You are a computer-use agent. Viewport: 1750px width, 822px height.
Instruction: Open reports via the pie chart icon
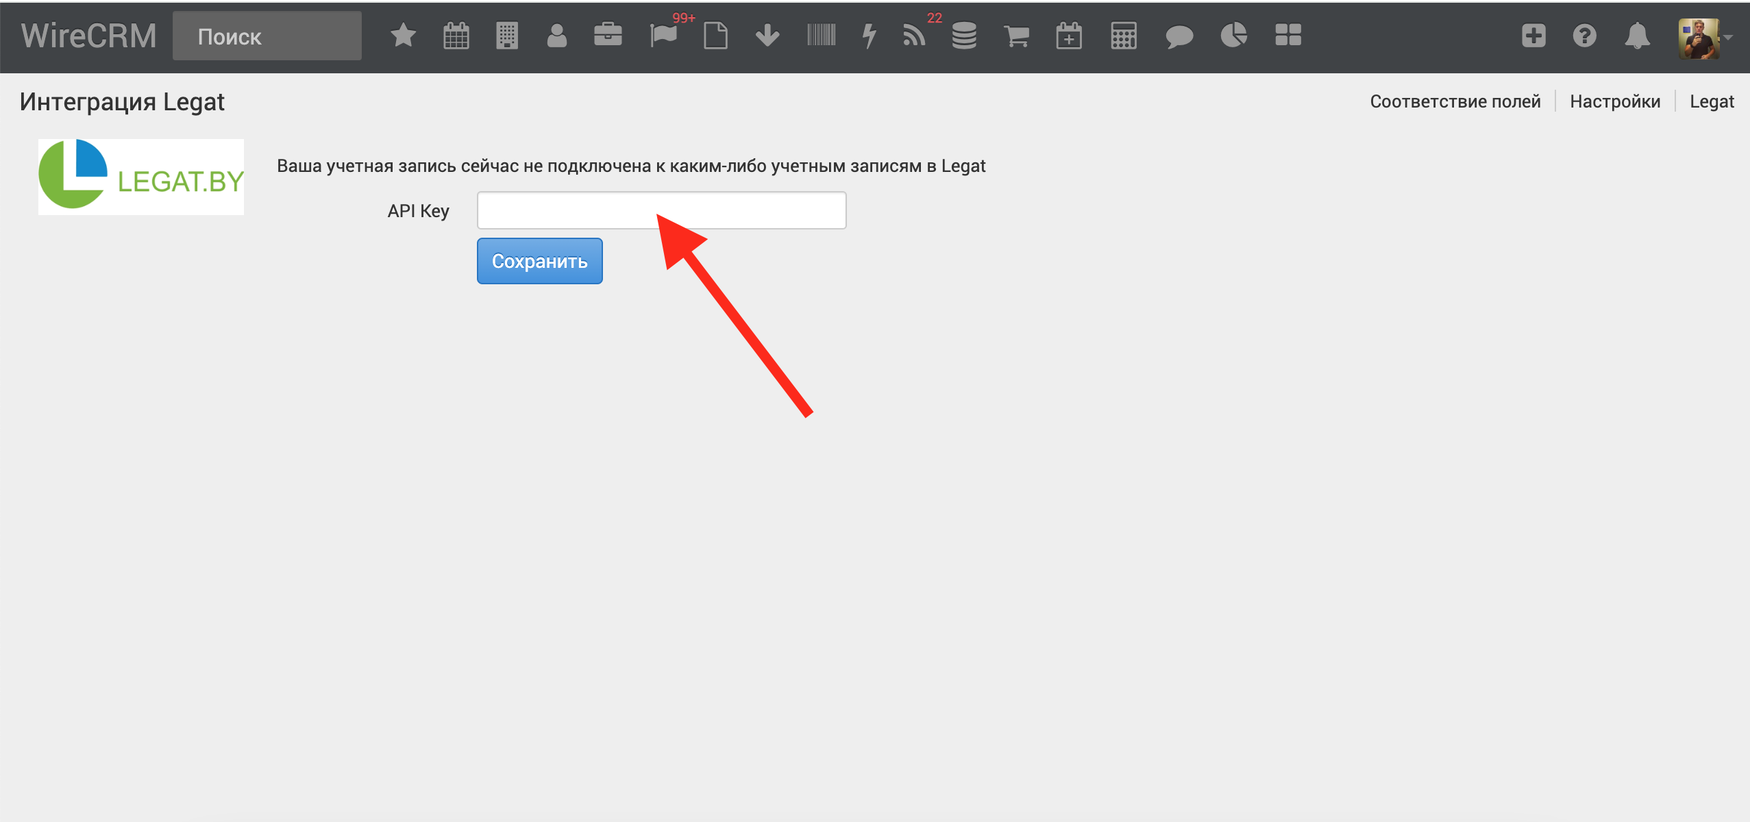[x=1234, y=36]
